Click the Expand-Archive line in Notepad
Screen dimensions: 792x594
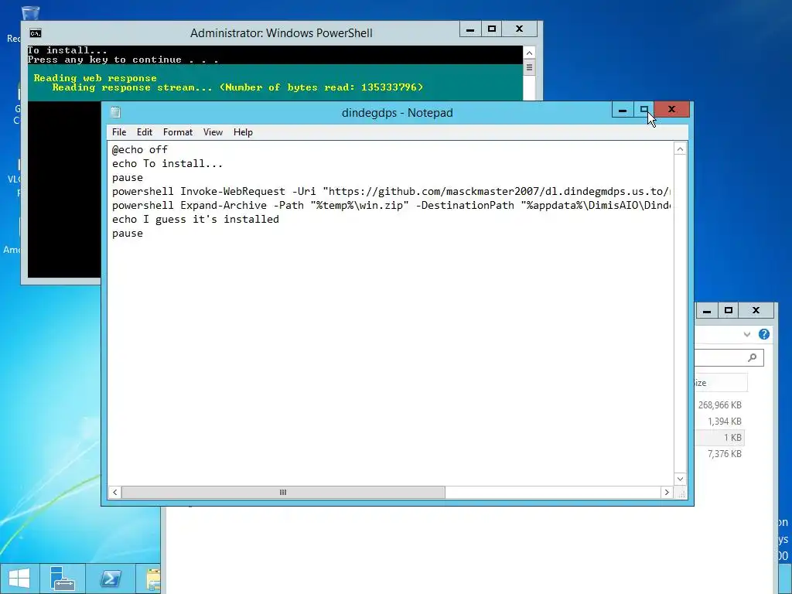[391, 206]
